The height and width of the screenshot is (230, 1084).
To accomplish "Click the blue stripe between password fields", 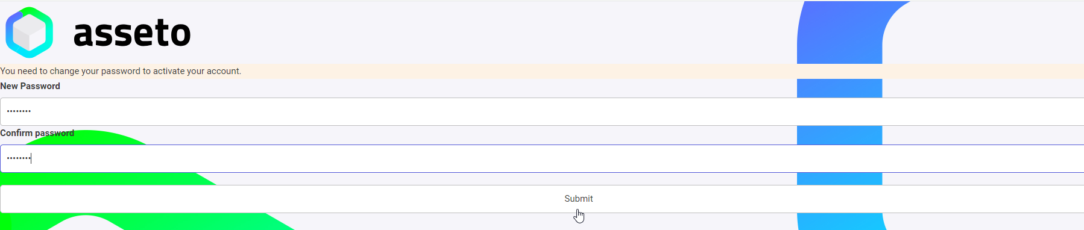I will (x=839, y=135).
